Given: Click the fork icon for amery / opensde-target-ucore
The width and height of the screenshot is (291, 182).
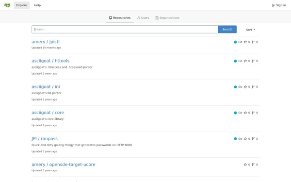Looking at the screenshot, I should point(253,165).
